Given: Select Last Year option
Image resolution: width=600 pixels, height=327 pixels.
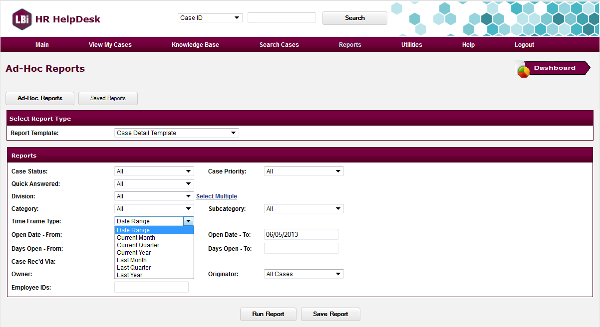Looking at the screenshot, I should [154, 275].
